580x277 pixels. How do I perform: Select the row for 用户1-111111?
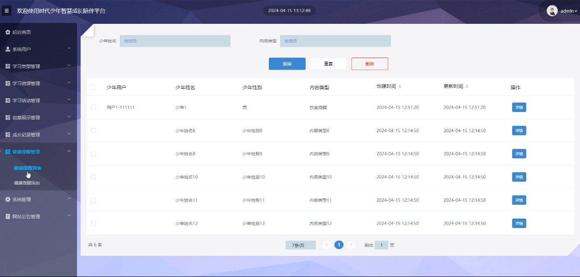click(x=93, y=107)
